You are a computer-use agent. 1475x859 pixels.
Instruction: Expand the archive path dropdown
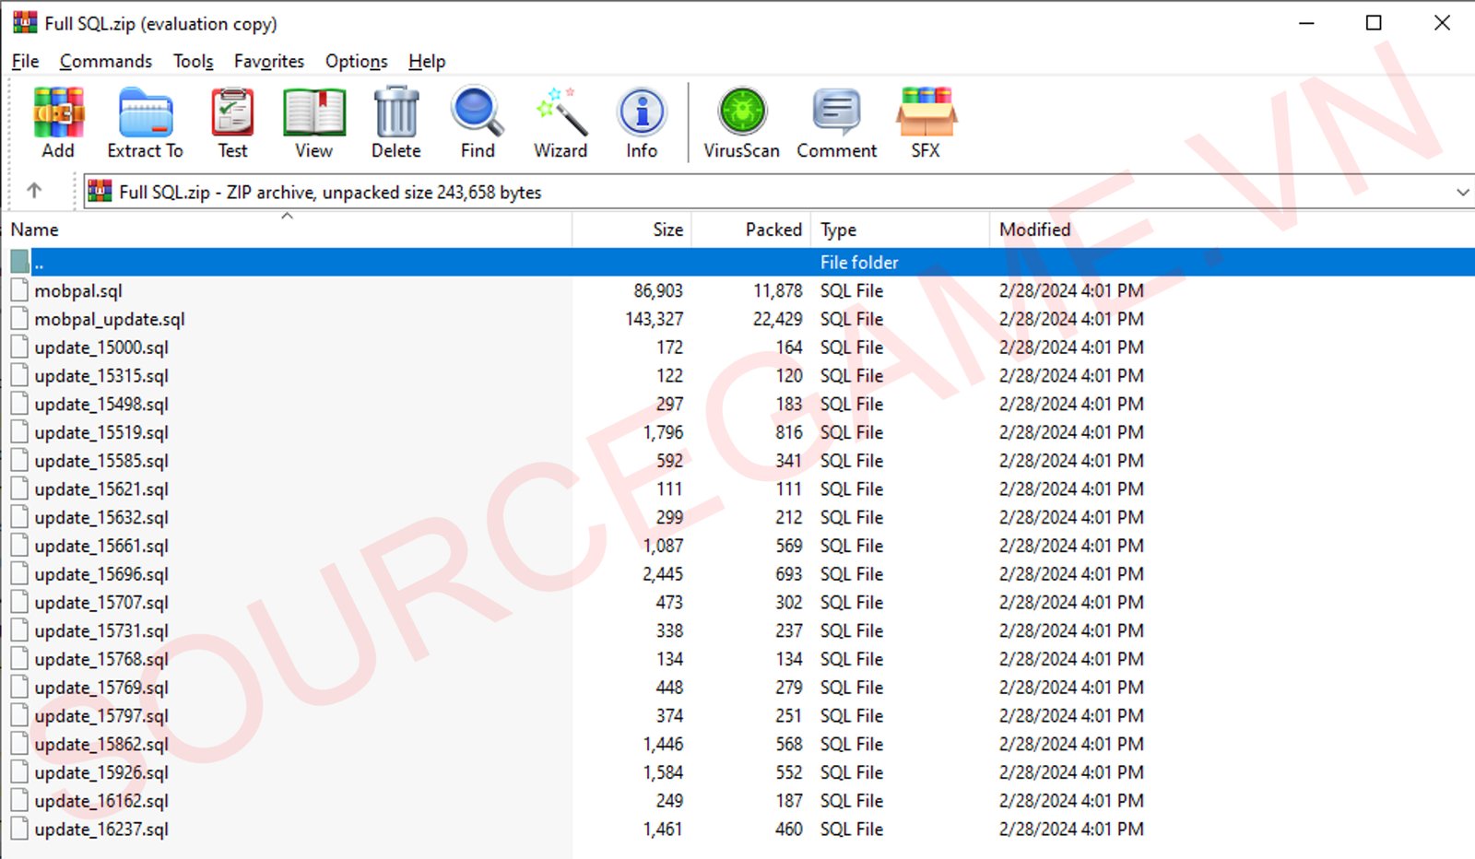tap(1462, 193)
